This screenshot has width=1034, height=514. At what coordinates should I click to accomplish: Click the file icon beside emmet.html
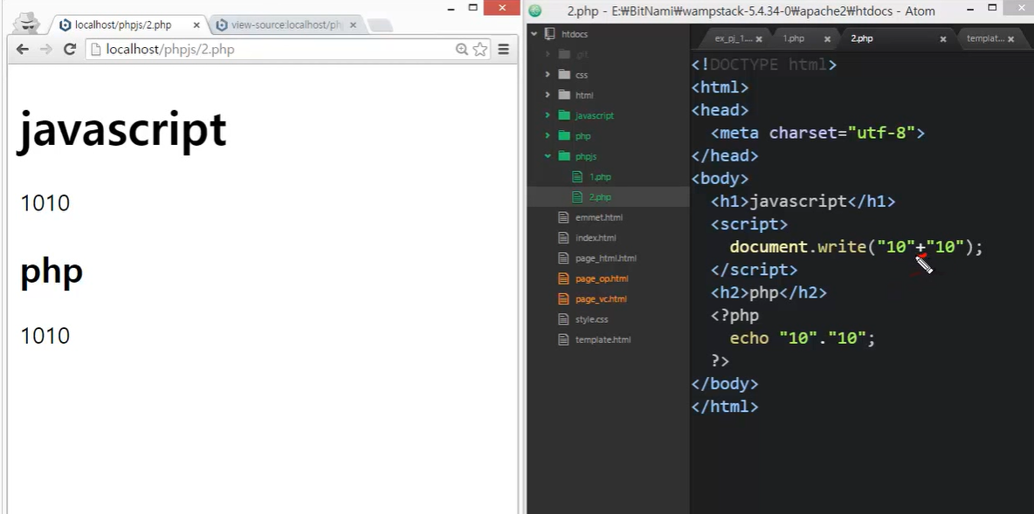[x=563, y=217]
